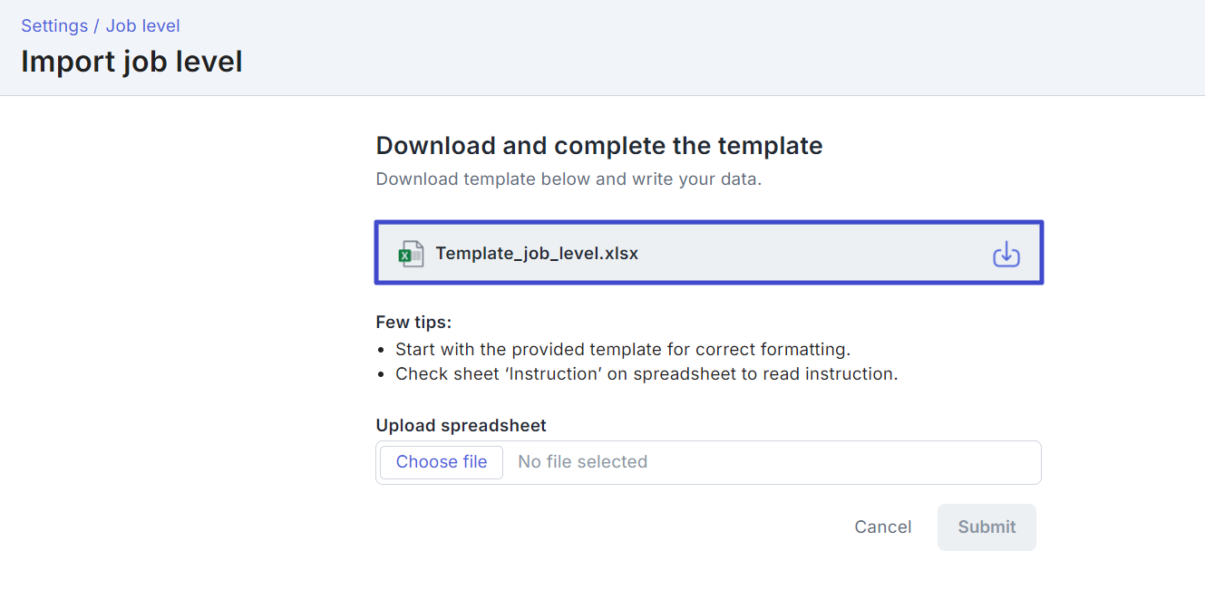Click the 'Download template below' subtitle text

click(x=568, y=179)
